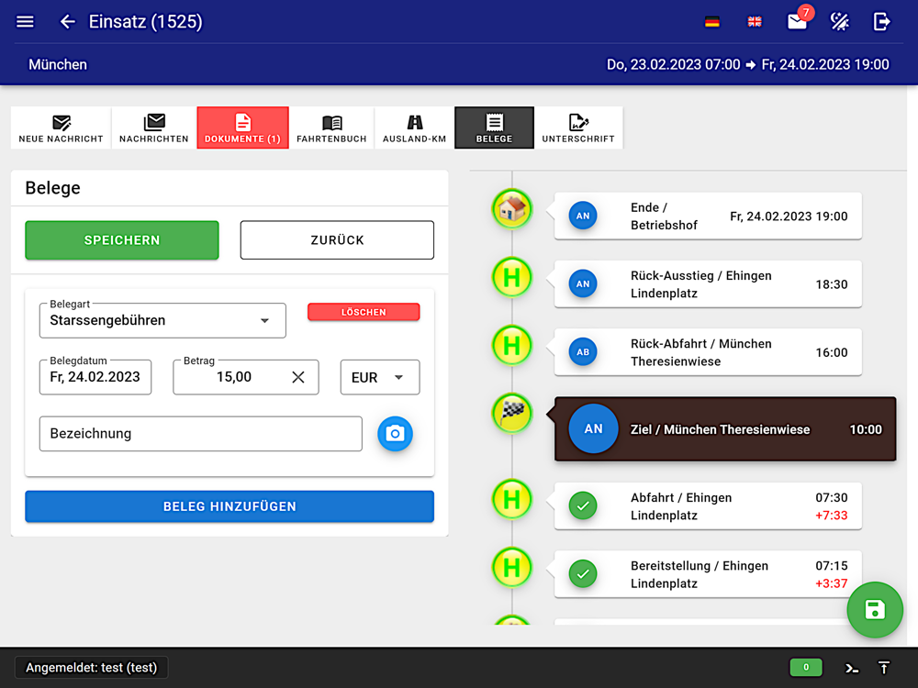Open the Unterschrift tab

tap(578, 128)
